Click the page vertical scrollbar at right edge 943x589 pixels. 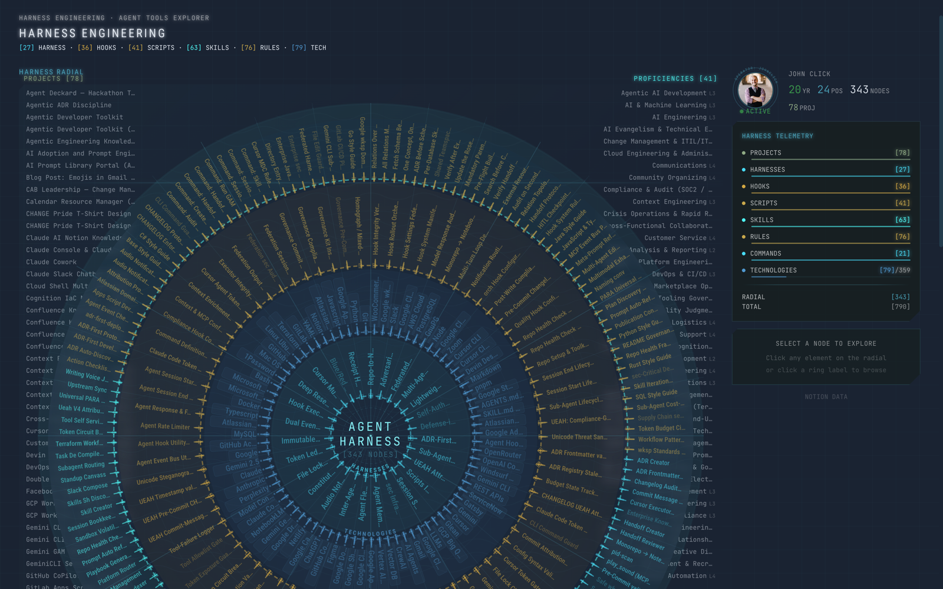tap(941, 133)
